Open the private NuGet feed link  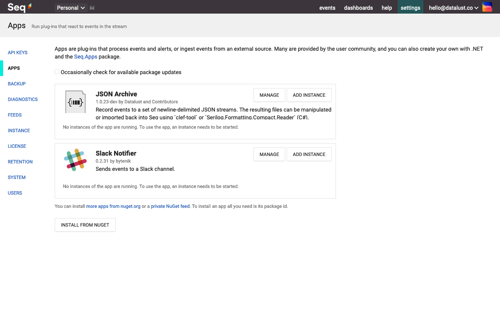170,206
